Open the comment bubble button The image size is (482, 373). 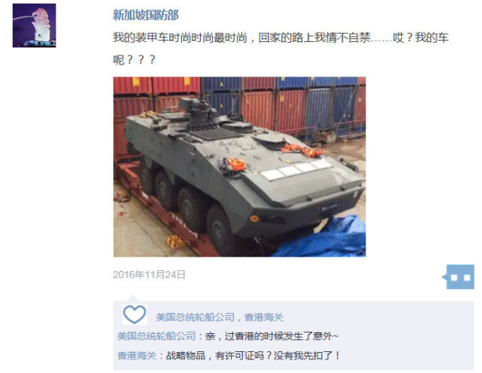(458, 277)
